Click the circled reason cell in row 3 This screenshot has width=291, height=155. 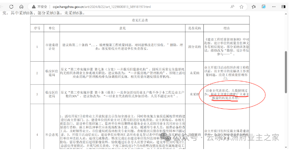coord(226,94)
